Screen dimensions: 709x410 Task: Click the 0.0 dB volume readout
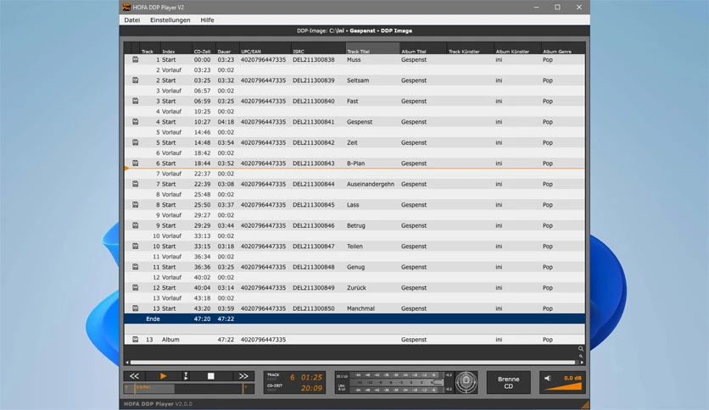click(x=572, y=378)
